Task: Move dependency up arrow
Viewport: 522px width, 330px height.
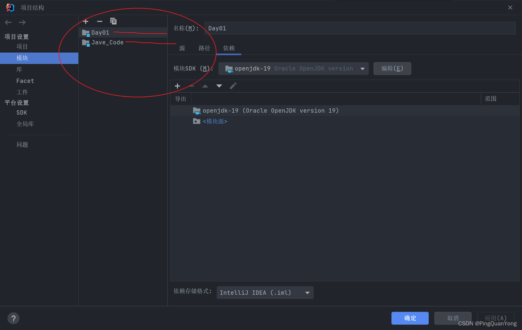Action: click(x=205, y=86)
